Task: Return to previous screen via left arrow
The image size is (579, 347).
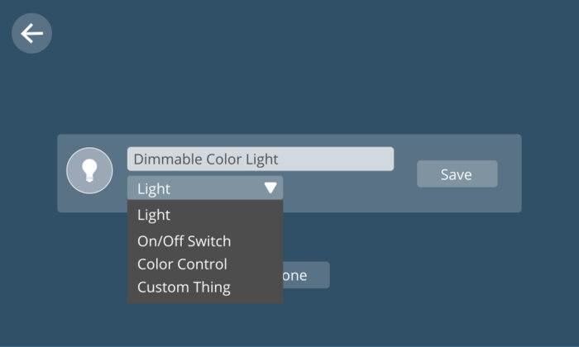Action: pyautogui.click(x=31, y=33)
